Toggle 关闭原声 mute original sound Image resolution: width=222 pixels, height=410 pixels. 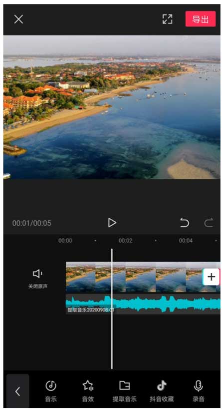[38, 279]
